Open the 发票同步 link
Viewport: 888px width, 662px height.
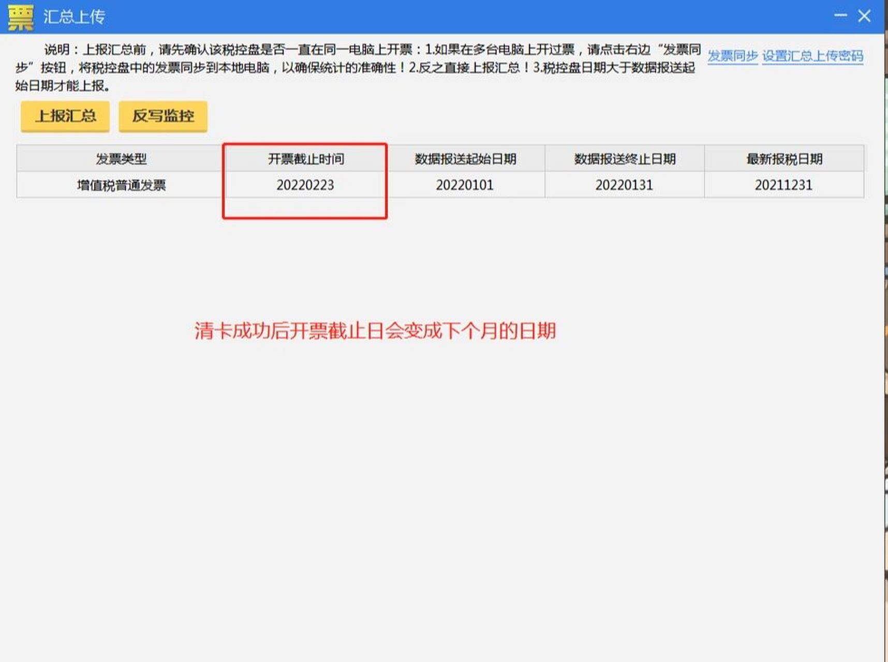point(732,56)
